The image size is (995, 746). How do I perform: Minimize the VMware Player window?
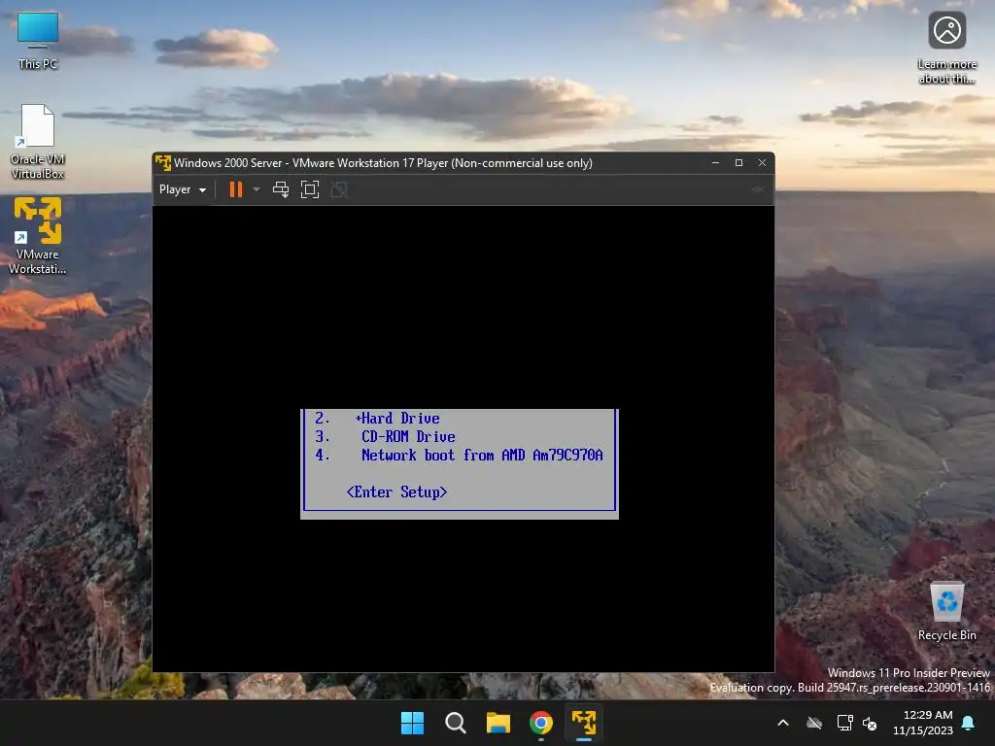tap(716, 163)
